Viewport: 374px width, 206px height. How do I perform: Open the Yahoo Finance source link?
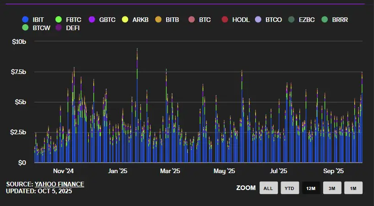point(59,184)
